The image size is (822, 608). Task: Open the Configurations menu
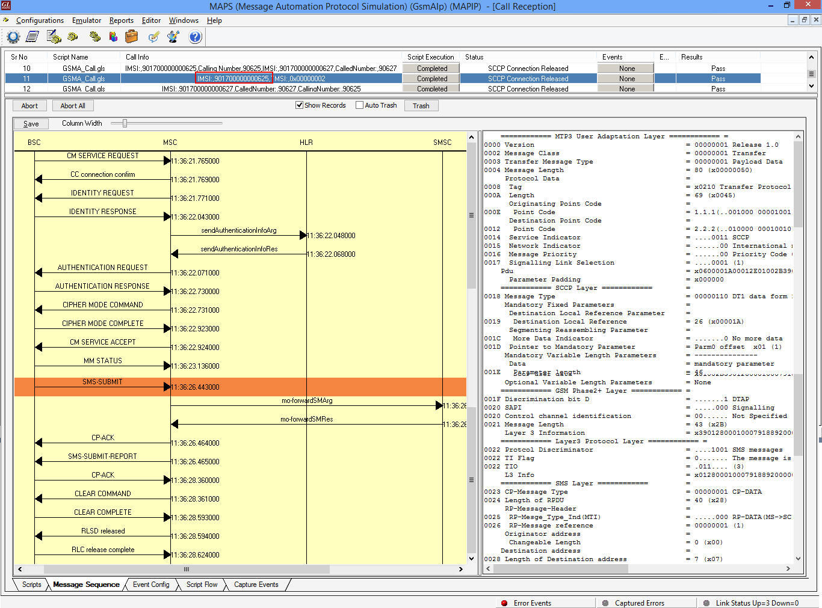(40, 20)
